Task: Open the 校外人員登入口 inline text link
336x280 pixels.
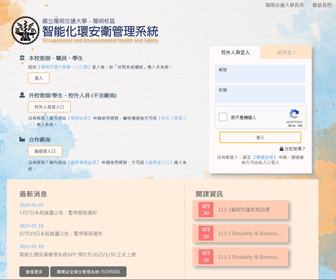Action: pos(172,118)
